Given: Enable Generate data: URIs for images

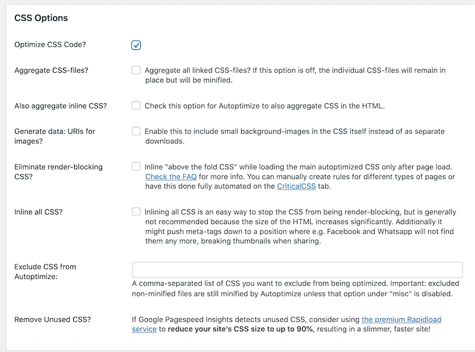Looking at the screenshot, I should point(136,131).
